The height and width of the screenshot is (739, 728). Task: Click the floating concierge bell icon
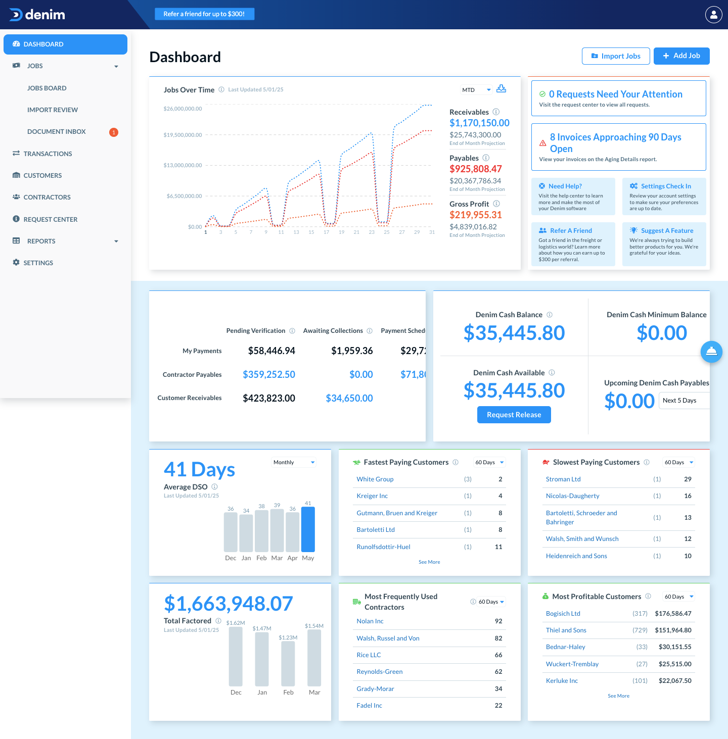tap(711, 352)
